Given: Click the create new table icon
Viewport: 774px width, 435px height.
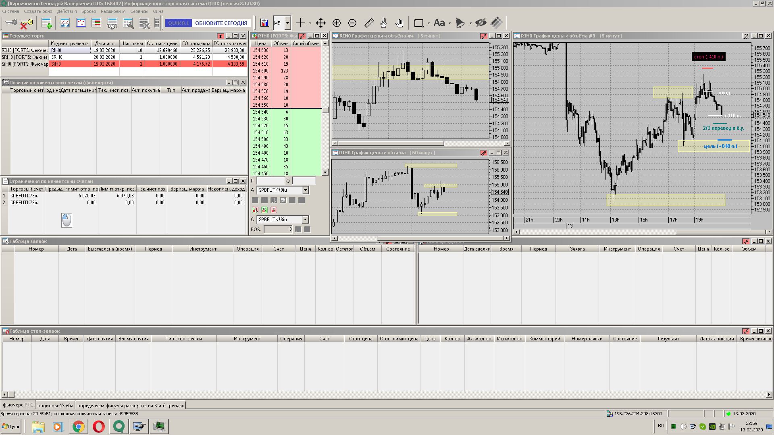Looking at the screenshot, I should (47, 23).
